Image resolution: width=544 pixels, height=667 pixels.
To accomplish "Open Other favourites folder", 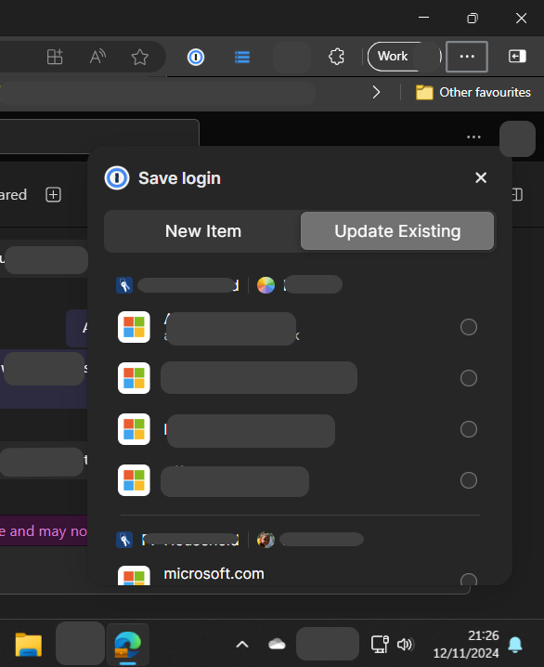I will (x=473, y=92).
